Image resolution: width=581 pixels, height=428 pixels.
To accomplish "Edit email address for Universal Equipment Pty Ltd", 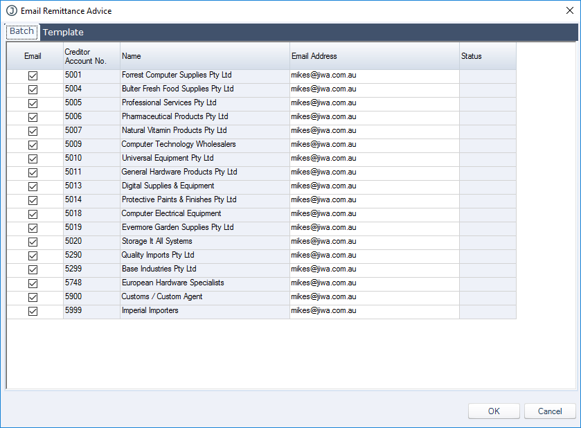I will [x=374, y=159].
